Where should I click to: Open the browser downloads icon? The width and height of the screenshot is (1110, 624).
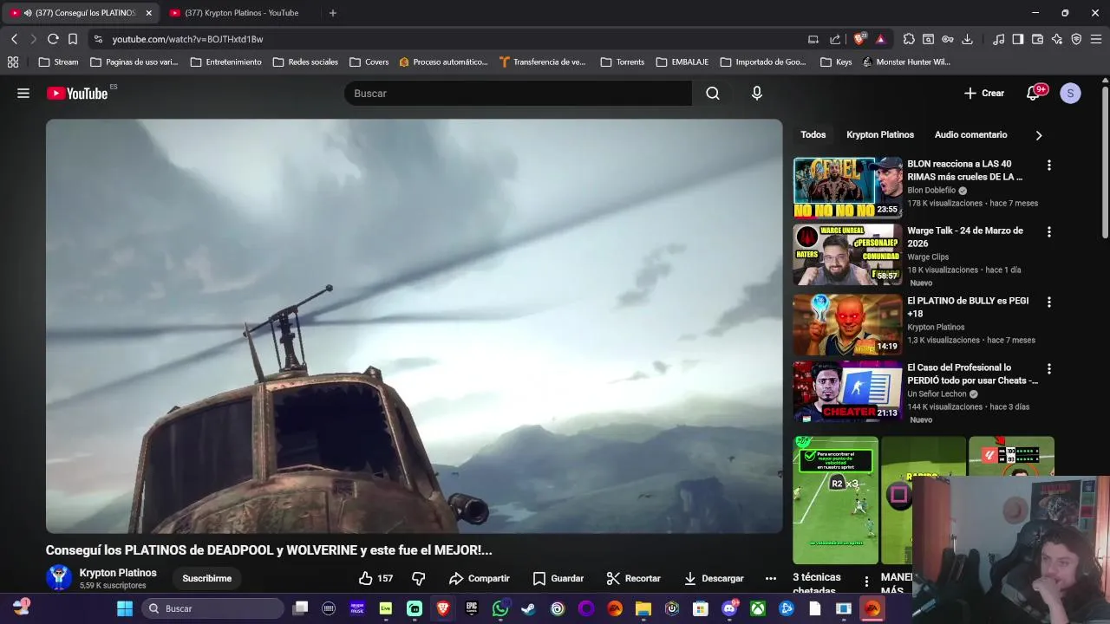click(967, 39)
